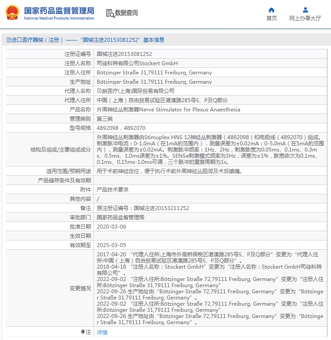Click the 型号规格 row label
331x340 pixels.
[80, 128]
